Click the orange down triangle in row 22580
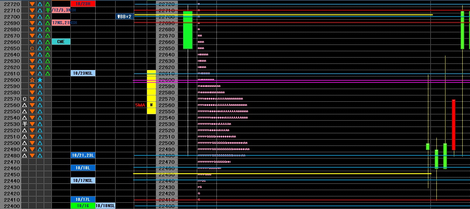Viewport: 470px width, 209px height. (x=32, y=92)
